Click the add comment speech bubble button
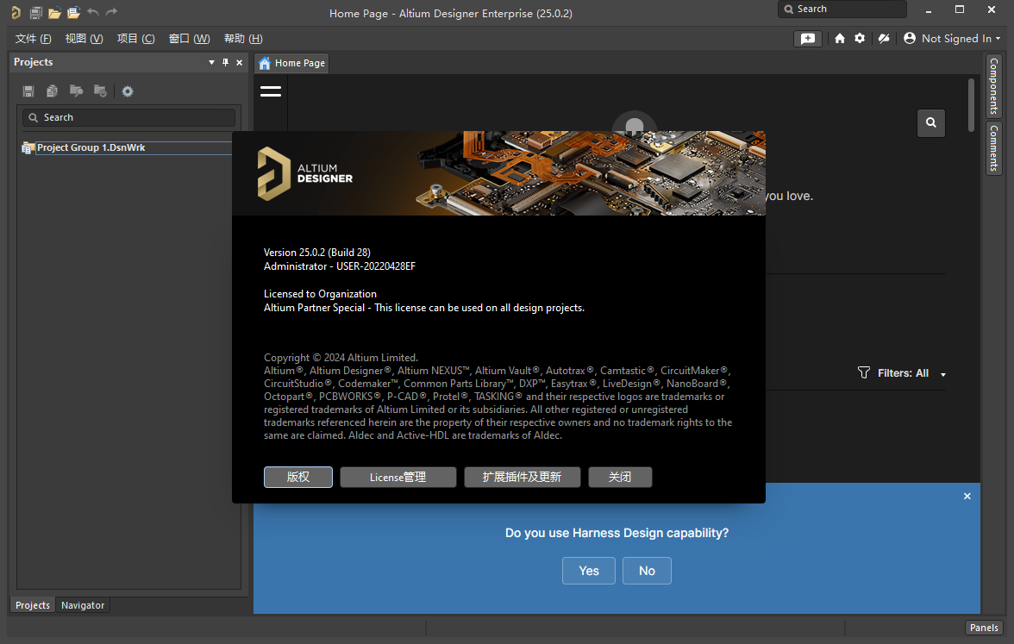This screenshot has height=644, width=1014. pos(808,39)
